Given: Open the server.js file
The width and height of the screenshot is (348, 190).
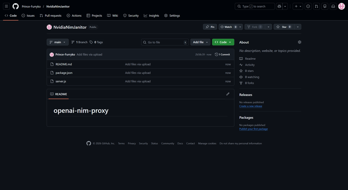Looking at the screenshot, I should (61, 81).
